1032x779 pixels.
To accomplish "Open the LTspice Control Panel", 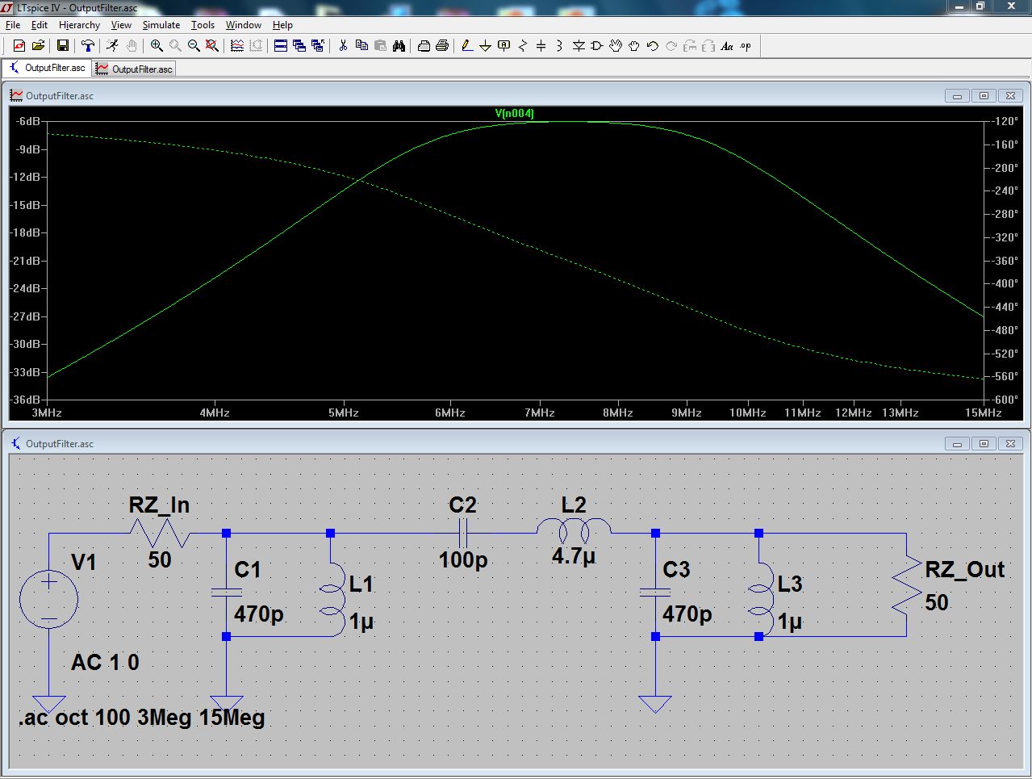I will (x=86, y=45).
